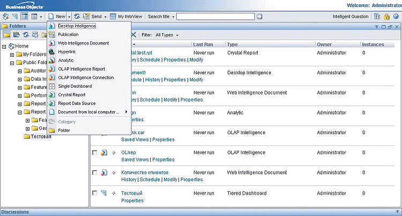Screen dimensions: 402x216
Task: Select Report Data Source menu item
Action: 77,104
